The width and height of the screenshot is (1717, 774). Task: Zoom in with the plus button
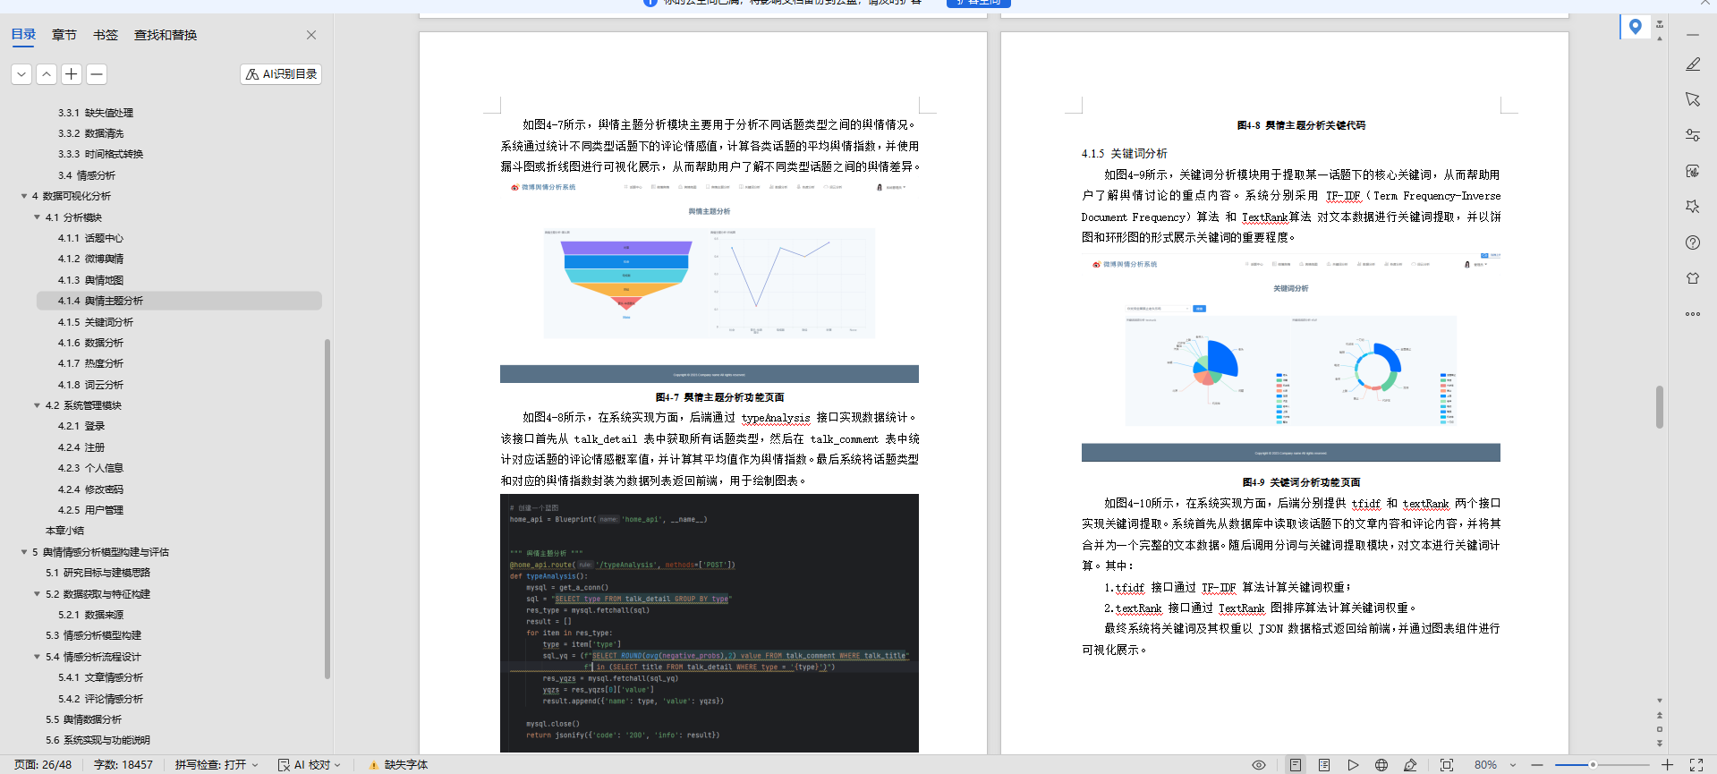(x=1668, y=765)
